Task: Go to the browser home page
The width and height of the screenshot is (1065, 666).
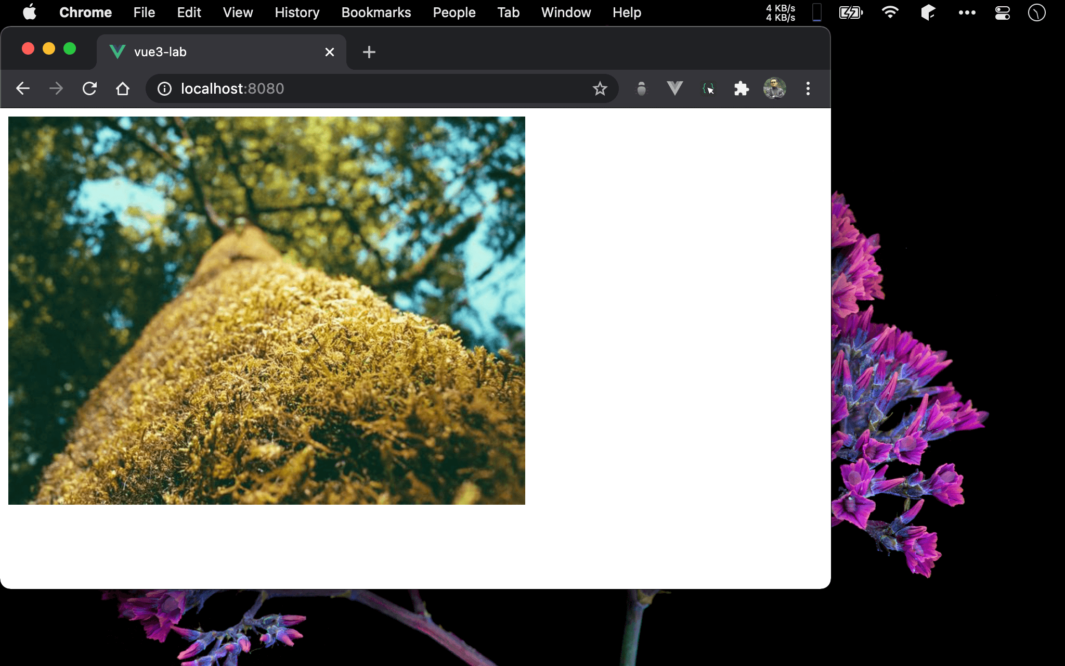Action: coord(123,88)
